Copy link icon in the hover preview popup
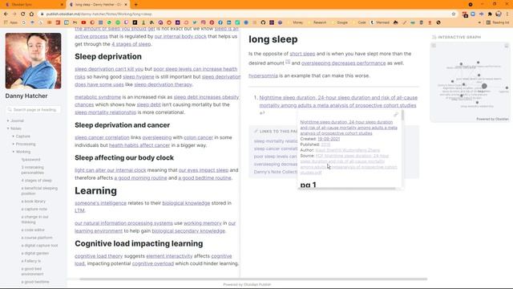Screen dimensions: 513x289 coord(396,114)
